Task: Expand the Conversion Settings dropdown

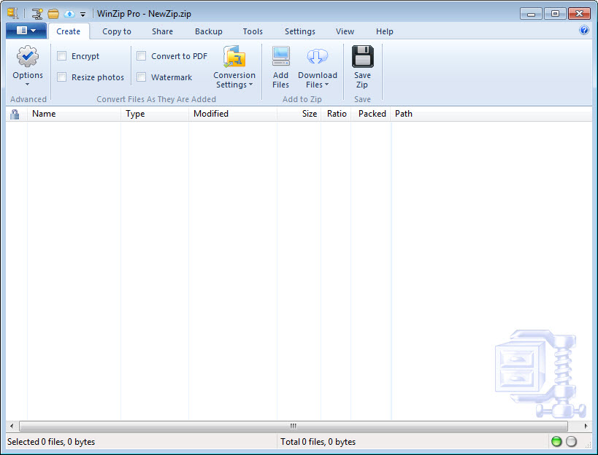Action: 234,67
